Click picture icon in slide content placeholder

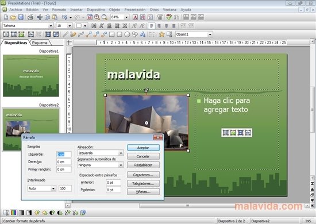(x=233, y=133)
